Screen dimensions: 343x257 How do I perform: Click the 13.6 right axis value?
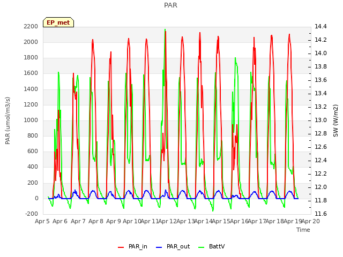(320, 80)
